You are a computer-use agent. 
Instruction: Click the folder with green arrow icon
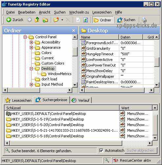pyautogui.click(x=45, y=20)
